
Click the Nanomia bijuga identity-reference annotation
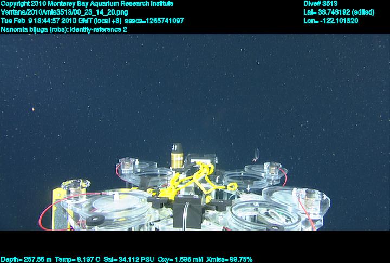click(x=64, y=29)
